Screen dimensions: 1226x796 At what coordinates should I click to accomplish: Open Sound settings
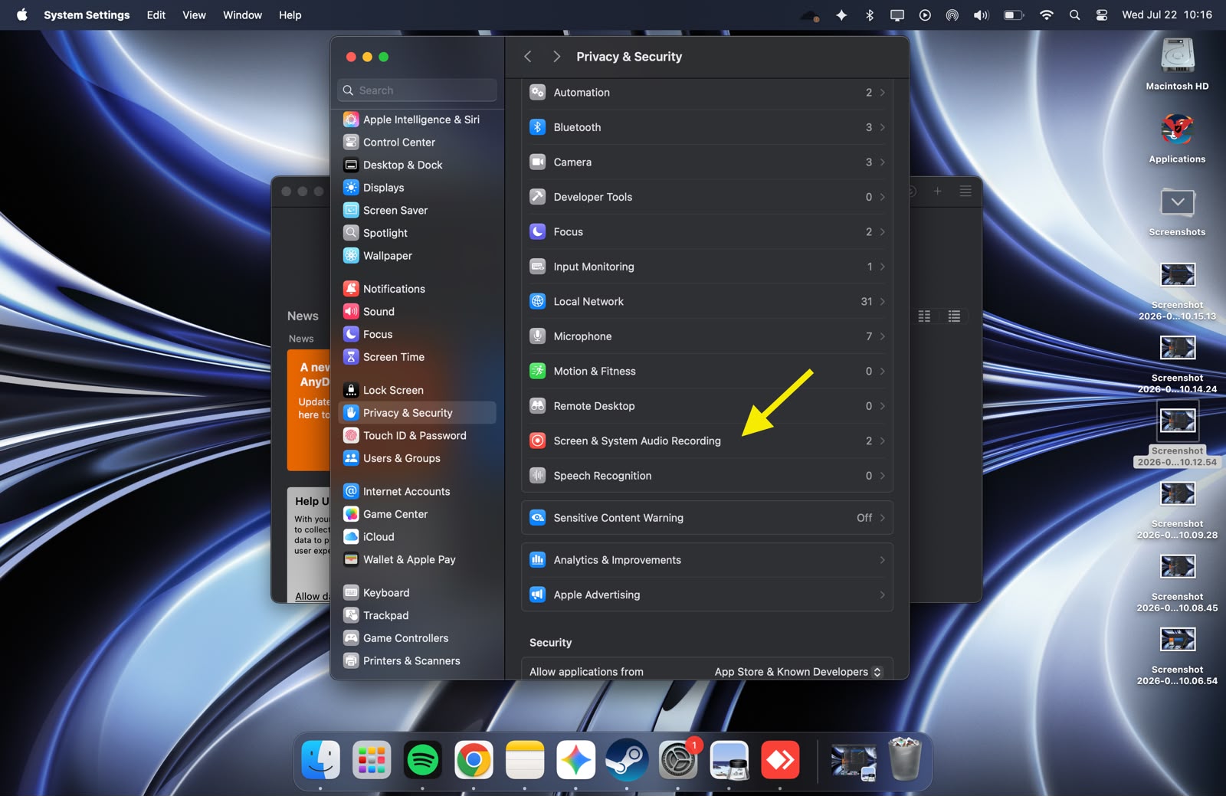pos(417,312)
